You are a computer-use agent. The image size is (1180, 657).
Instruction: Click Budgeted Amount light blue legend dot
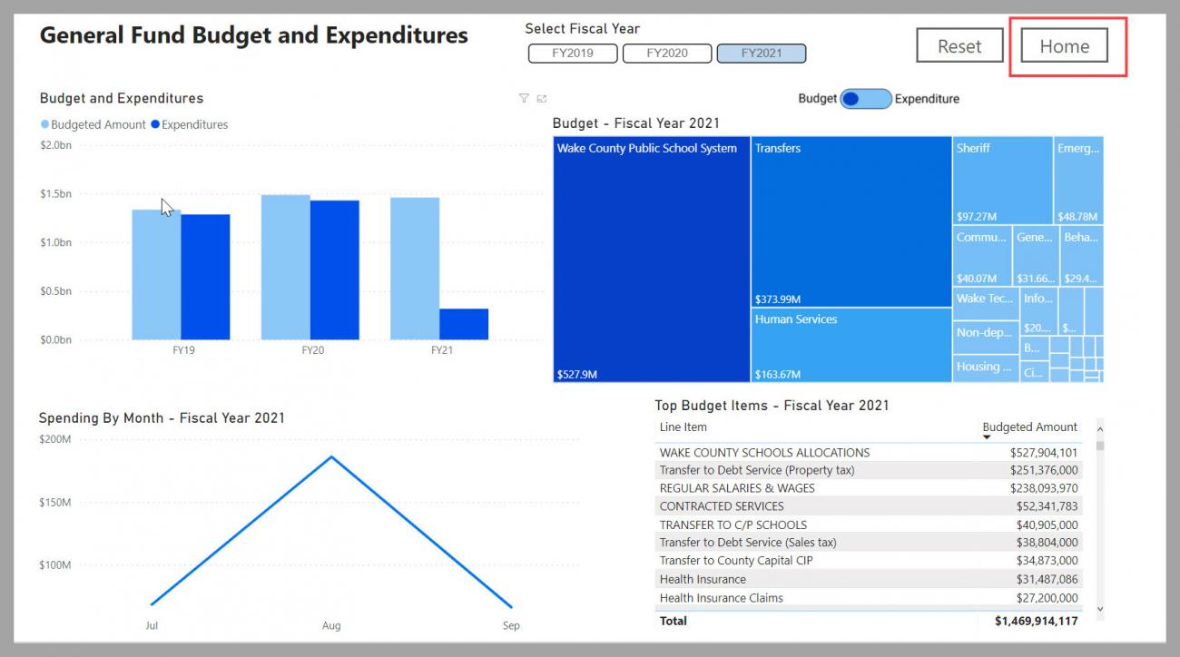coord(44,124)
